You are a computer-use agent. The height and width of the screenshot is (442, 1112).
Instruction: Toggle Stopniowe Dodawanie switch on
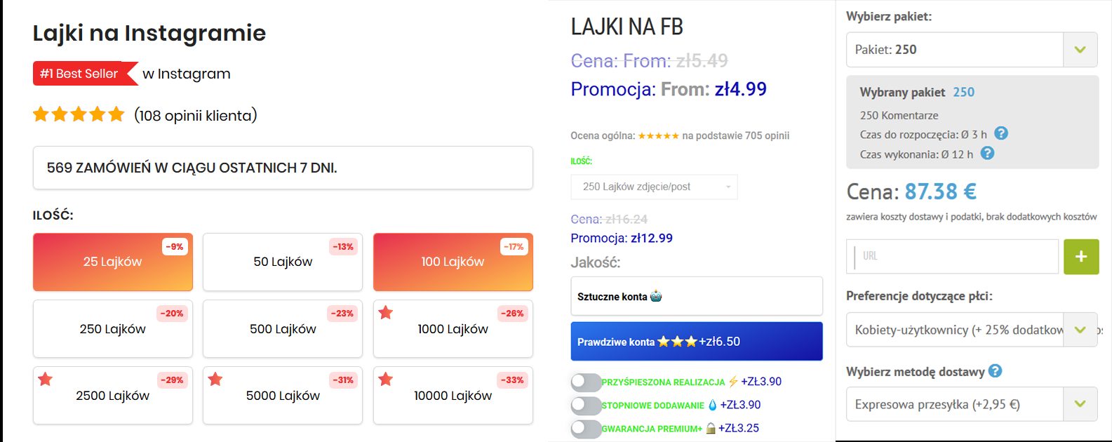[x=586, y=406]
